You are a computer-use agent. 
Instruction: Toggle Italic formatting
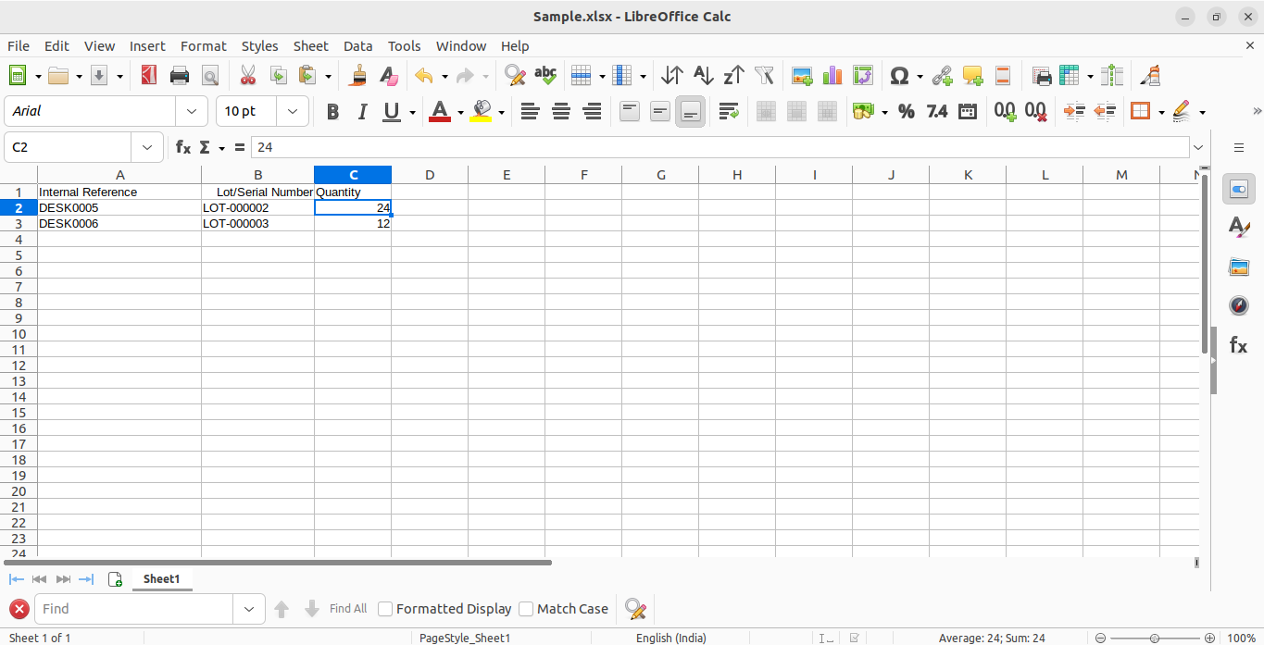(362, 111)
